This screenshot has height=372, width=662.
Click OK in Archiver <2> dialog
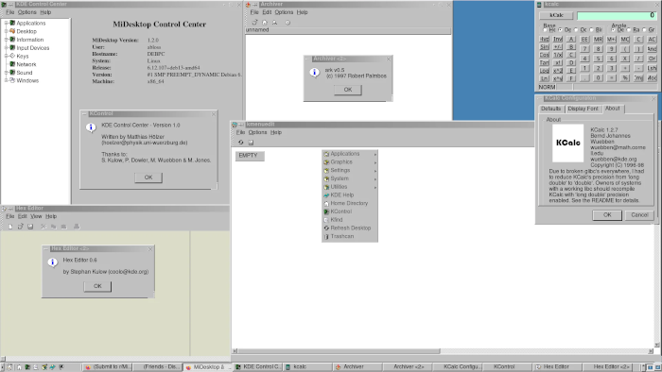coord(347,90)
